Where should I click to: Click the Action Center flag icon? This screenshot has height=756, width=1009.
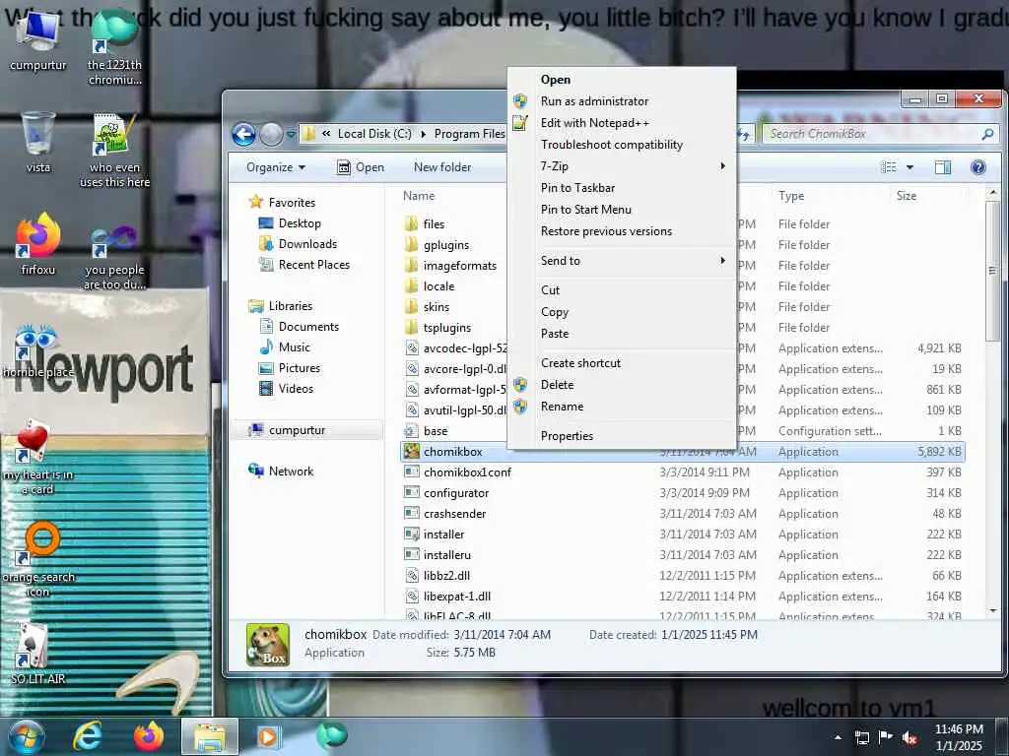(x=886, y=737)
